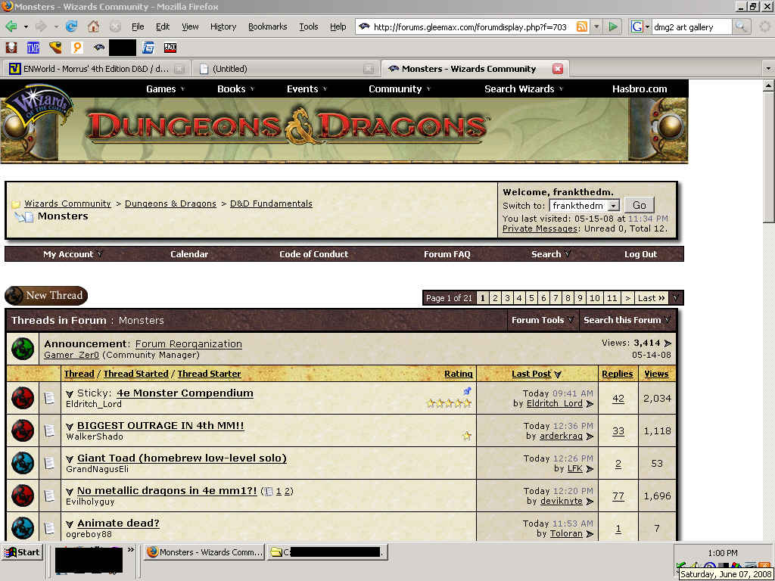775x581 pixels.
Task: Click the Windows Start button
Action: tap(22, 552)
